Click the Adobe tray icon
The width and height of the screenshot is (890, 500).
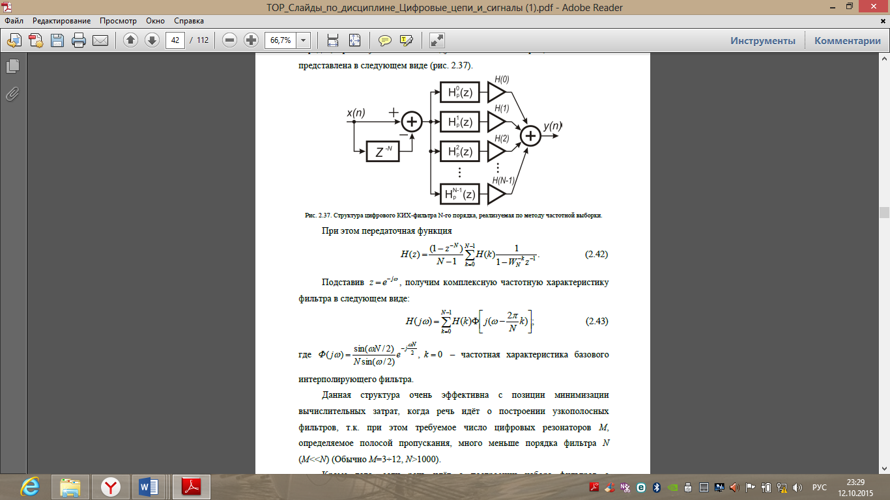click(594, 487)
